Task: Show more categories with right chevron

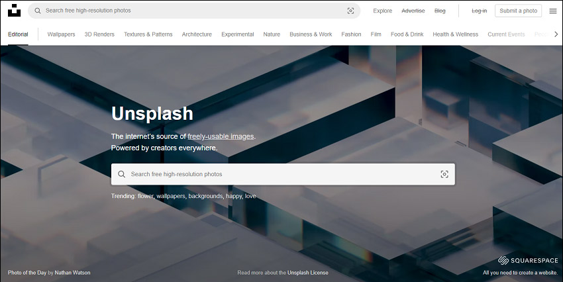Action: coord(556,34)
